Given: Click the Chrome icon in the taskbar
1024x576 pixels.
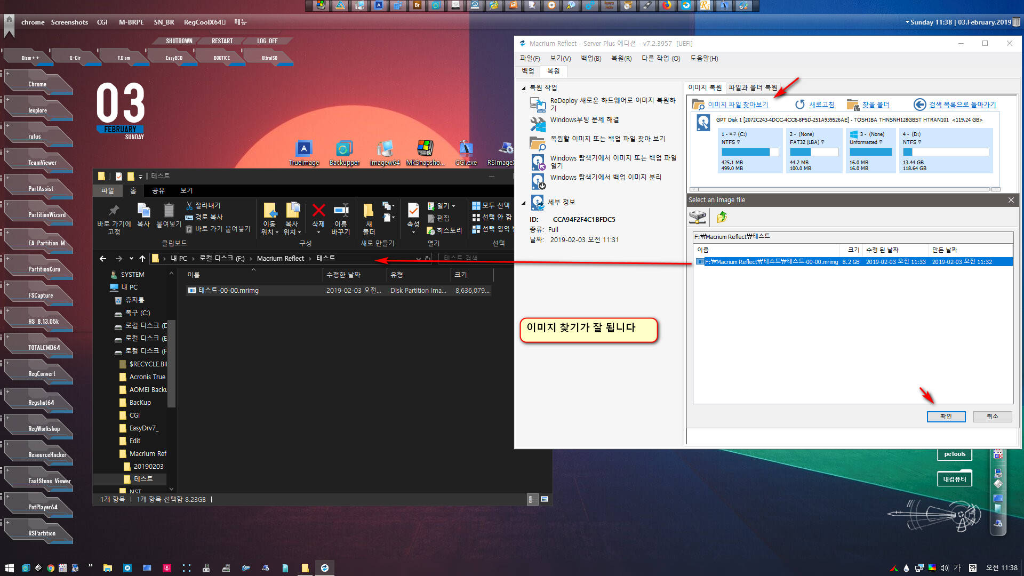Looking at the screenshot, I should coord(50,568).
